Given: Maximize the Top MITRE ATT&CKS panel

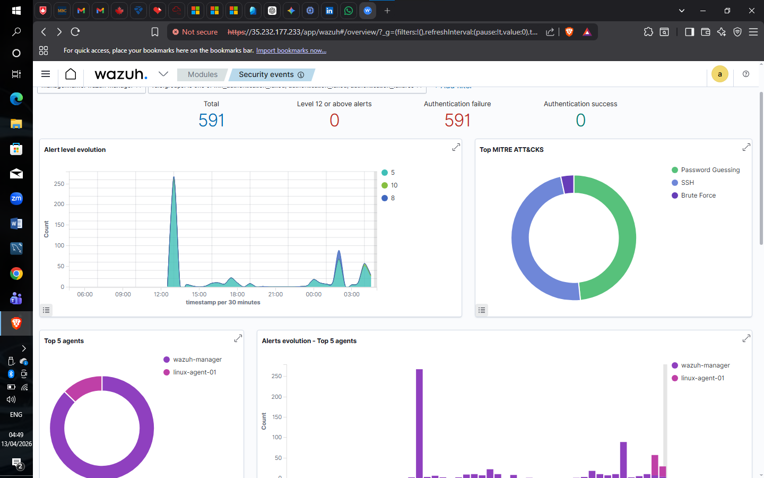Looking at the screenshot, I should (x=746, y=147).
